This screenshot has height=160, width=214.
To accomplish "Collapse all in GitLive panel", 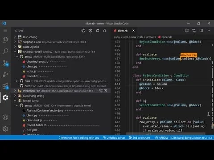I will click(105, 31).
